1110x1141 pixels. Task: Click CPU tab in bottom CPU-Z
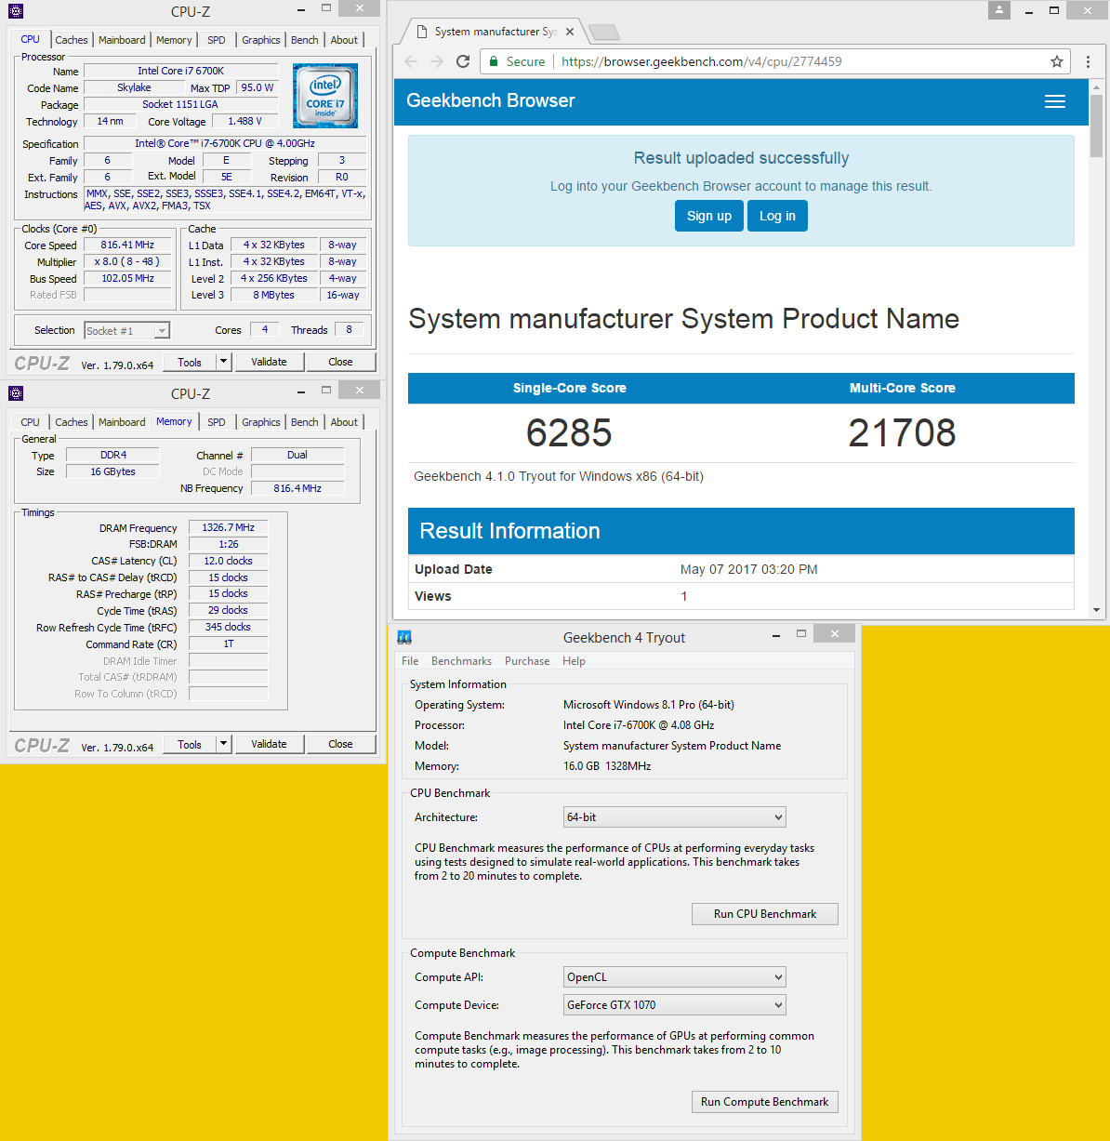(30, 422)
